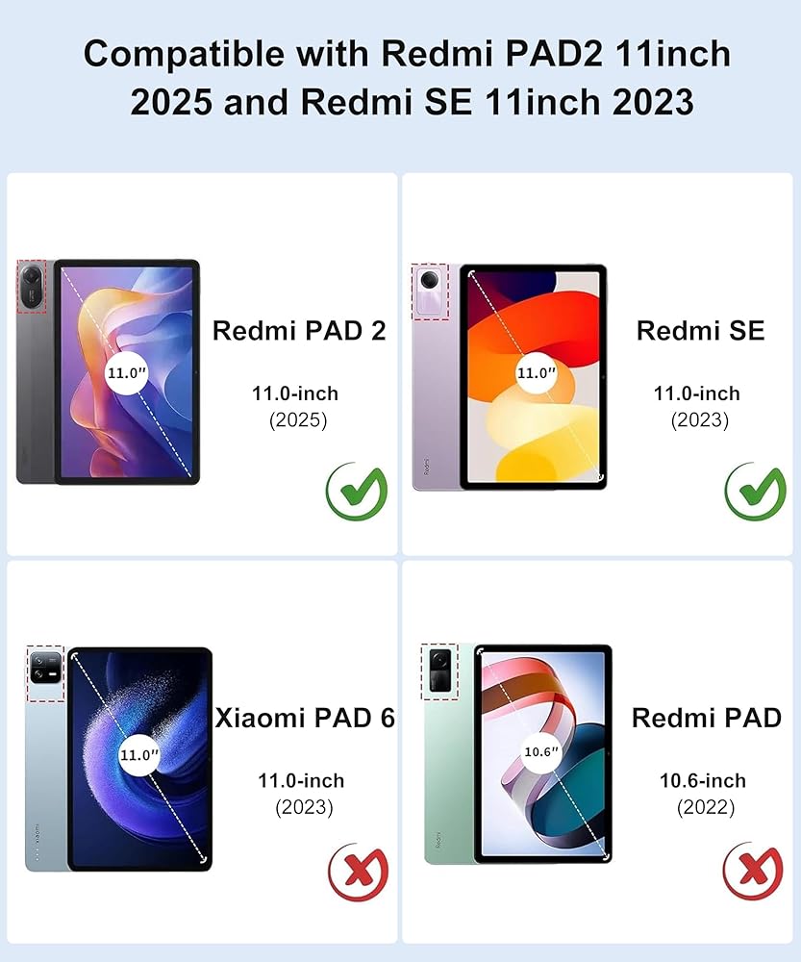Viewport: 801px width, 962px height.
Task: Click the Redmi SE tablet image
Action: click(x=510, y=377)
